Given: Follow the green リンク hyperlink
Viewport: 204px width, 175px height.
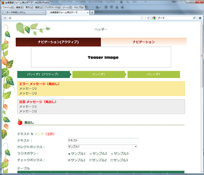Looking at the screenshot, I should point(39,134).
